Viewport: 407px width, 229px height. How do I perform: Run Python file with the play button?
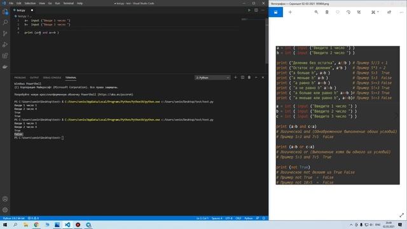coord(249,10)
